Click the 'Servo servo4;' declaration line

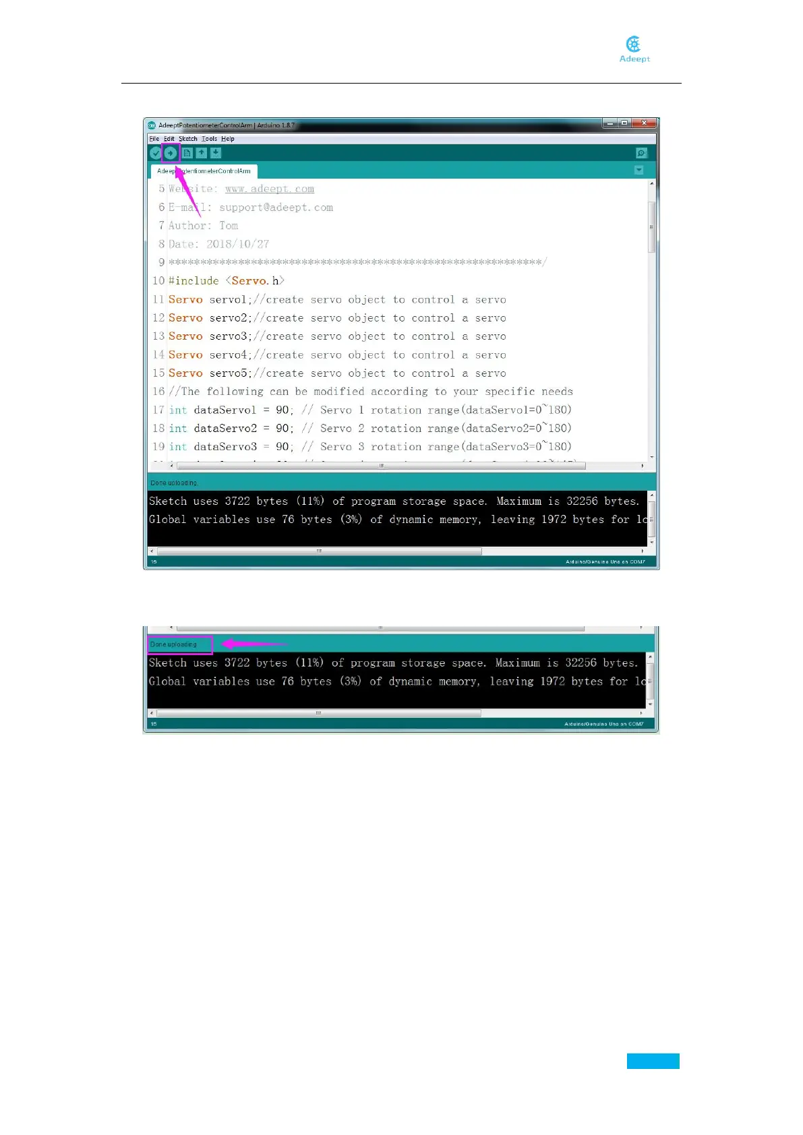pos(337,355)
